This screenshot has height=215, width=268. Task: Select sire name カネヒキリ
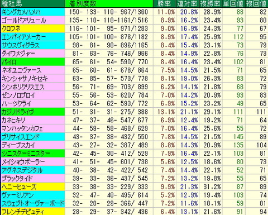pos(13,120)
